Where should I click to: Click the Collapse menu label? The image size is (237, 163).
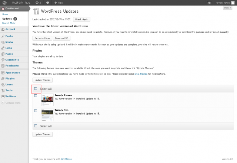click(x=13, y=103)
